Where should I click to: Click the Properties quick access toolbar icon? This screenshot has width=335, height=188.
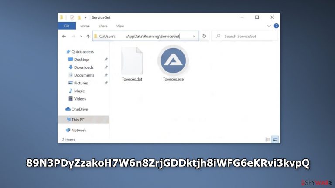point(72,17)
